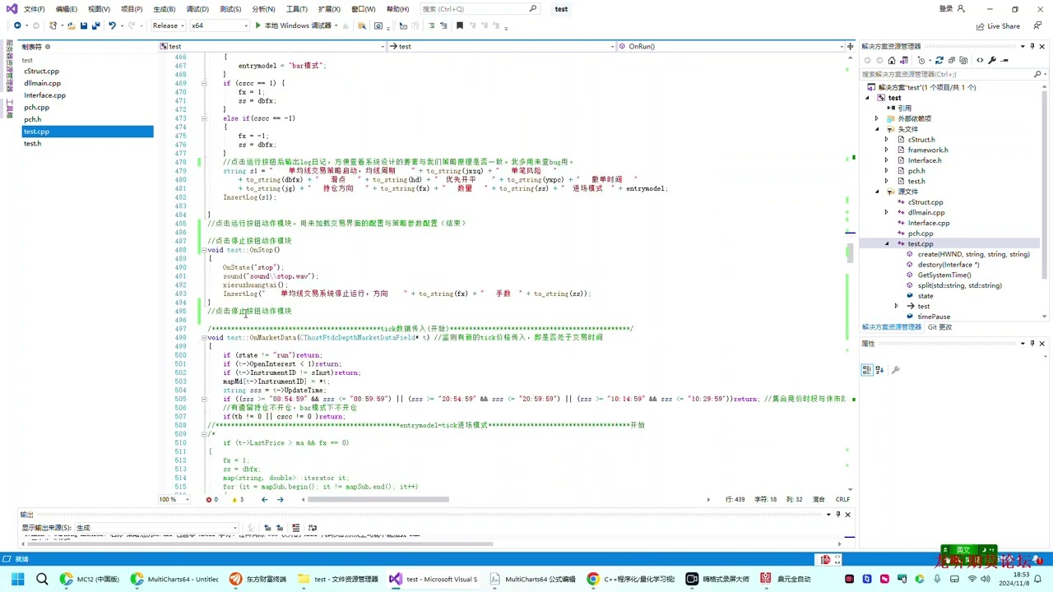Collapse the 源文件 folder in Solution Explorer
Viewport: 1053px width, 592px height.
click(877, 192)
